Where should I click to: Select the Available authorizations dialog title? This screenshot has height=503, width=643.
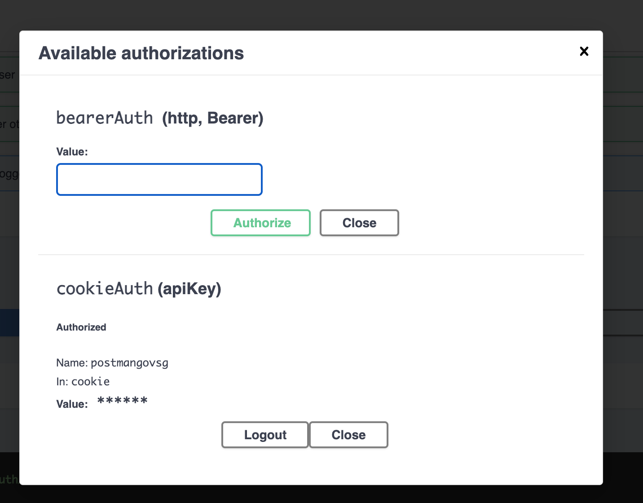(141, 53)
